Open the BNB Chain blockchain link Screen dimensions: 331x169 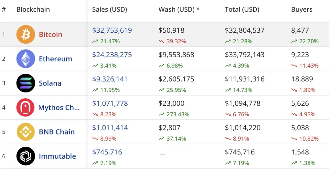pyautogui.click(x=57, y=132)
